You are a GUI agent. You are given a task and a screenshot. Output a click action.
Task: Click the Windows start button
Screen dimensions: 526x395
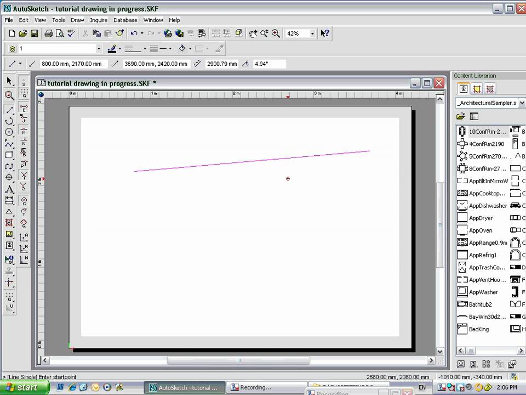coord(25,388)
